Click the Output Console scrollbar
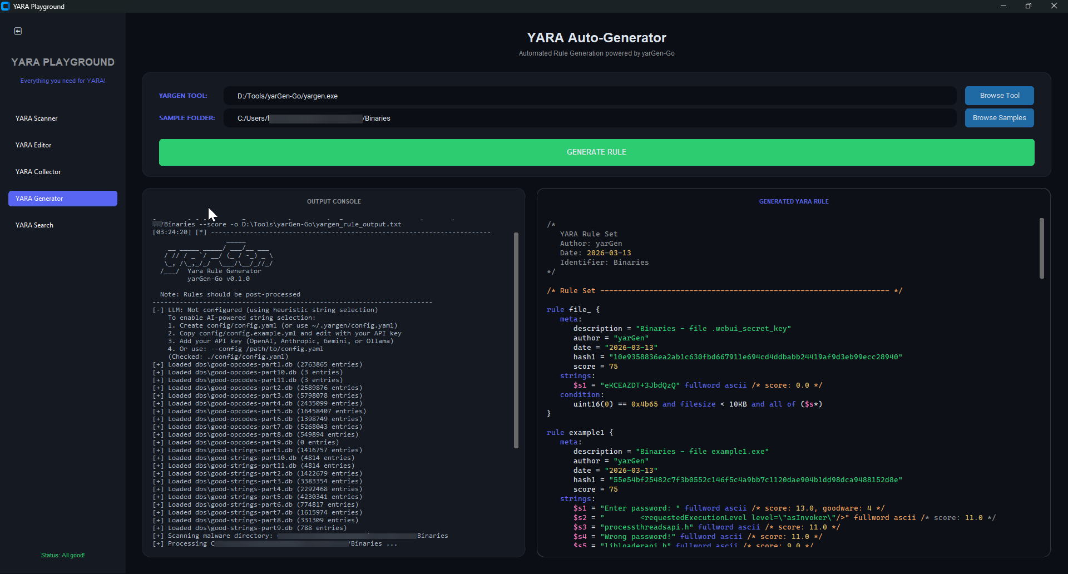This screenshot has width=1068, height=574. (x=516, y=339)
